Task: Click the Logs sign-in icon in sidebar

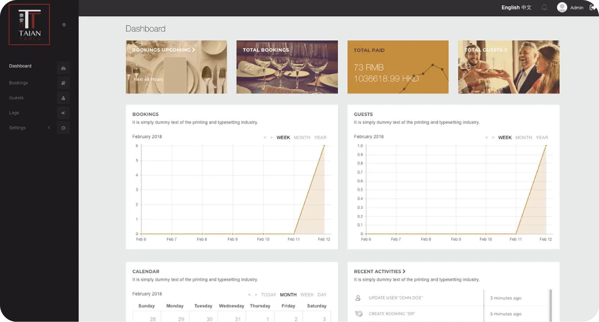Action: [63, 113]
